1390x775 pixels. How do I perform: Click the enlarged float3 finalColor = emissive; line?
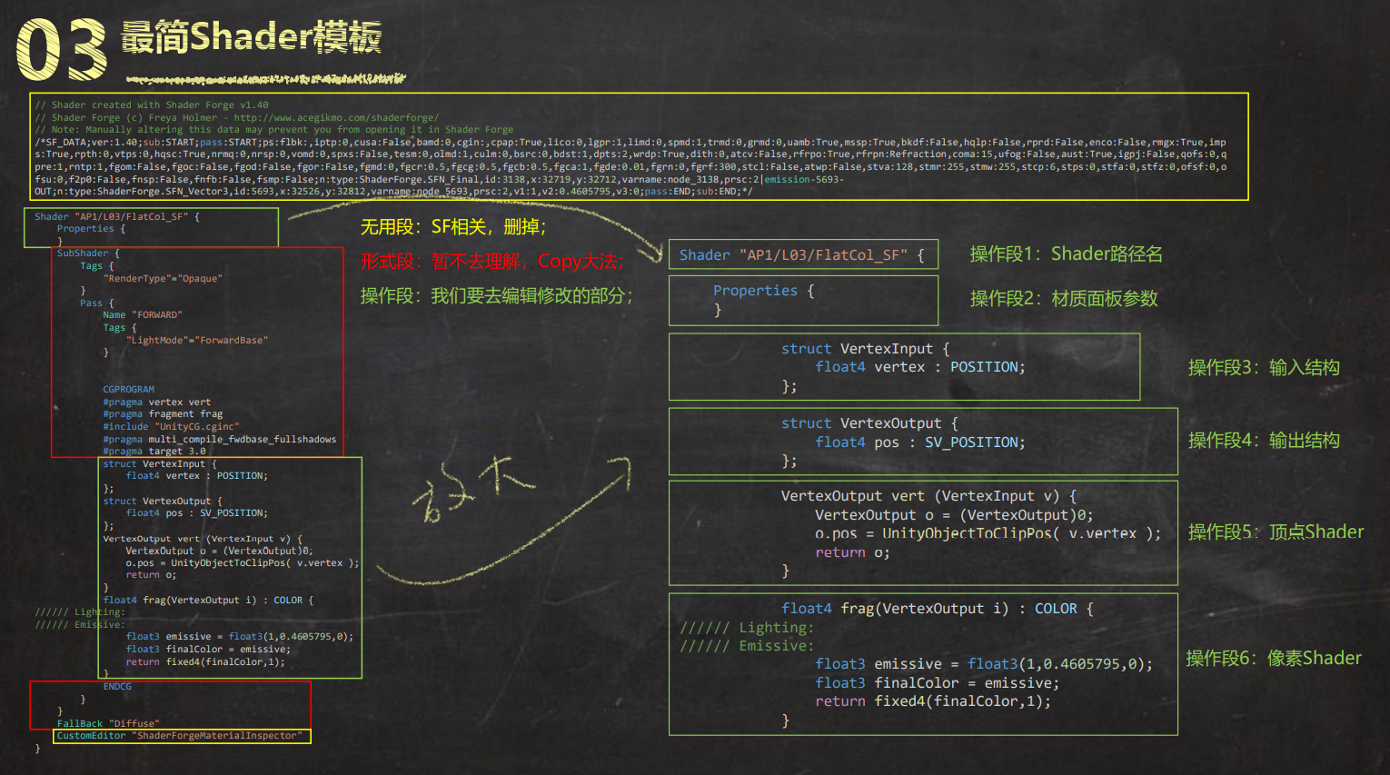click(937, 683)
